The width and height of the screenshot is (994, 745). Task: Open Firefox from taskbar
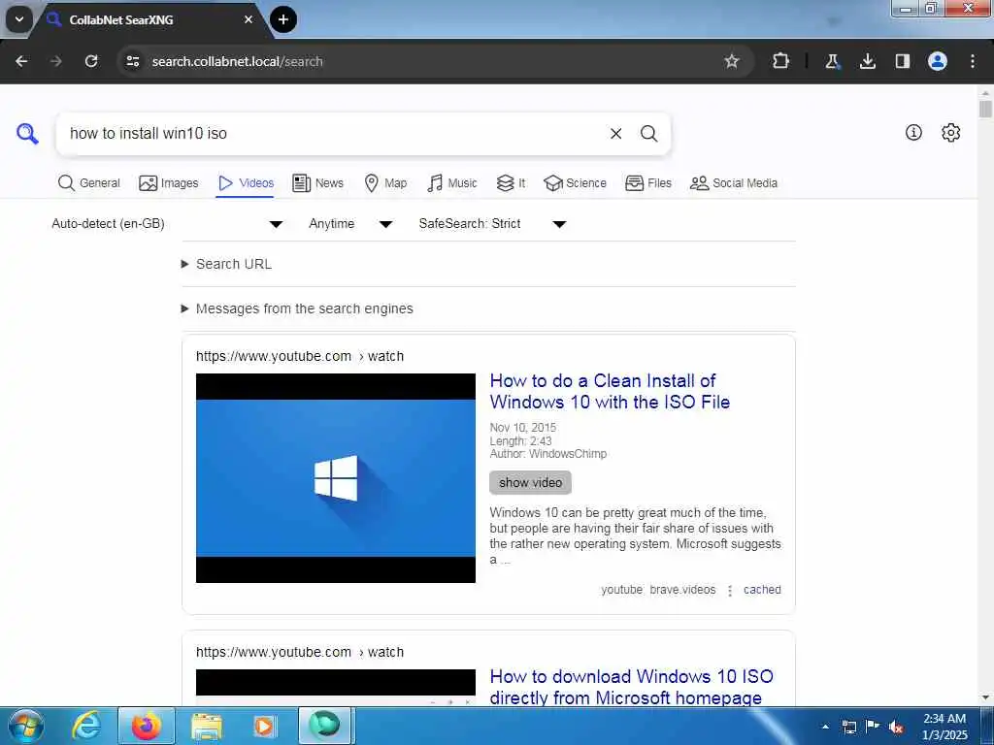click(x=147, y=726)
